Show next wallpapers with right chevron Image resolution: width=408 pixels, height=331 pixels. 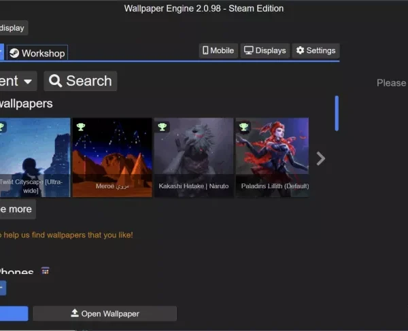pyautogui.click(x=321, y=158)
